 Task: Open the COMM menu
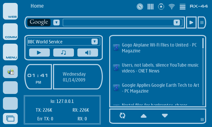point(10,32)
